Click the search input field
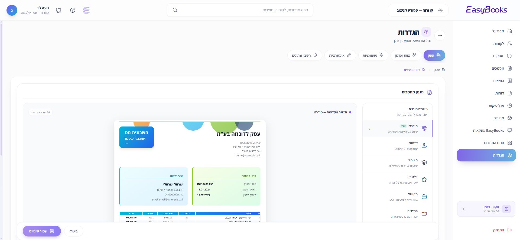The width and height of the screenshot is (520, 240). coord(240,10)
